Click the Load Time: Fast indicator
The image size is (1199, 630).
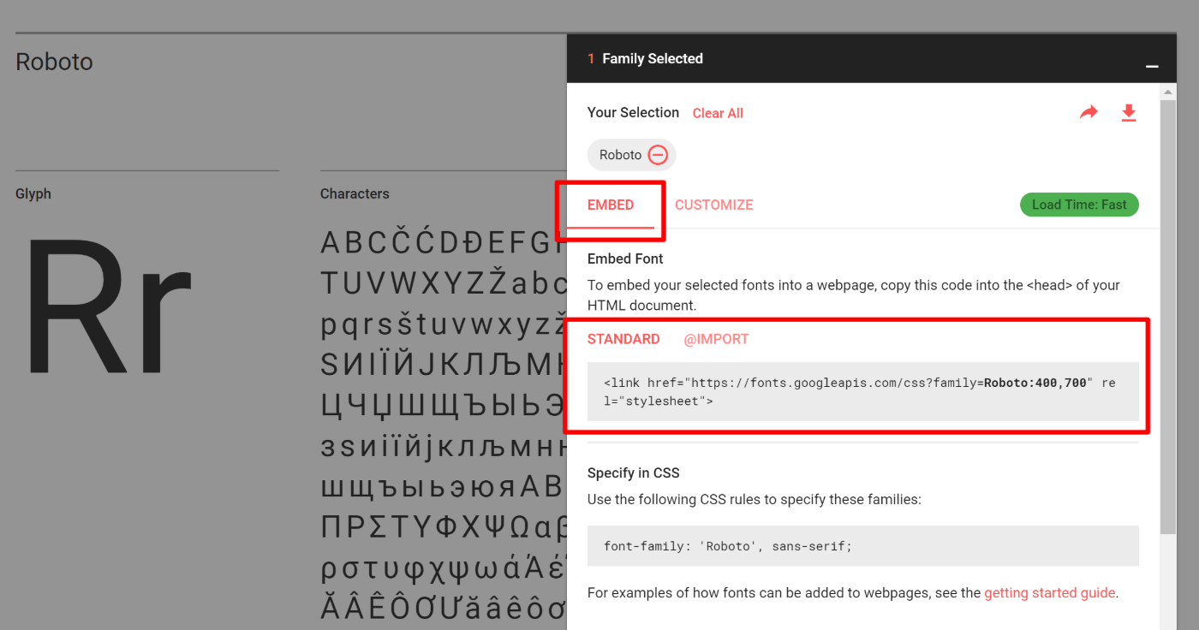click(1079, 205)
